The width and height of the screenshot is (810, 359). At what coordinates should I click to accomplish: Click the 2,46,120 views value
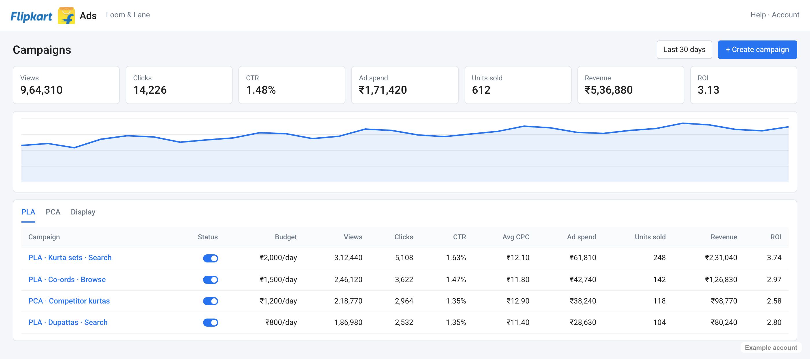[348, 280]
